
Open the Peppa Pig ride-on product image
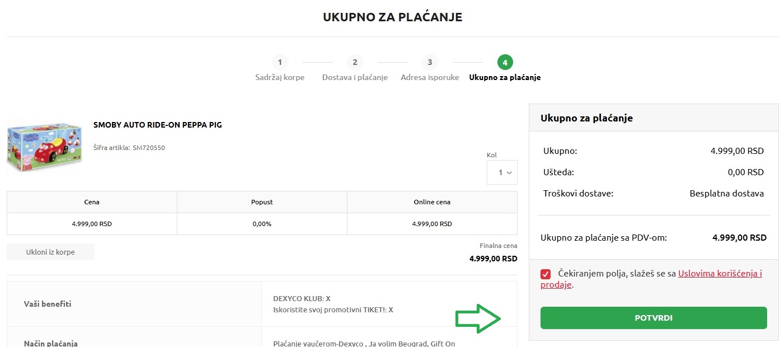coord(44,147)
